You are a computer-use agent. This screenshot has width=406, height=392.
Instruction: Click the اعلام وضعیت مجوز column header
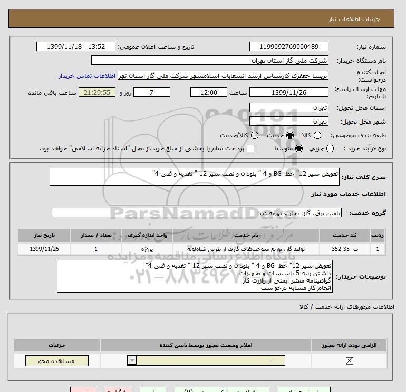click(206, 345)
